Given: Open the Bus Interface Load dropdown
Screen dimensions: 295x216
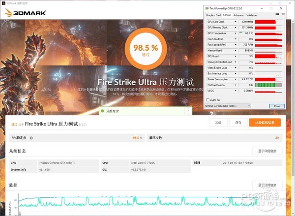Looking at the screenshot, I should (235, 73).
